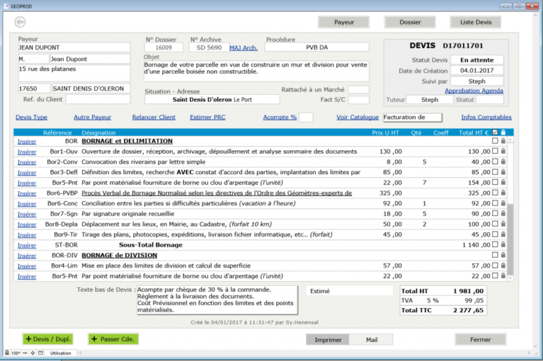
Task: Click trash icon on the Sous-Total Bornage row
Action: tap(503, 245)
